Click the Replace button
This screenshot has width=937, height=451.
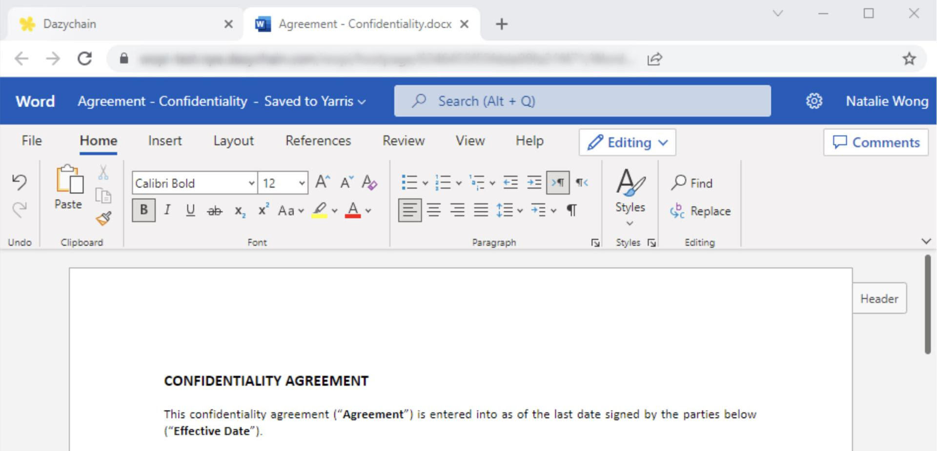701,211
